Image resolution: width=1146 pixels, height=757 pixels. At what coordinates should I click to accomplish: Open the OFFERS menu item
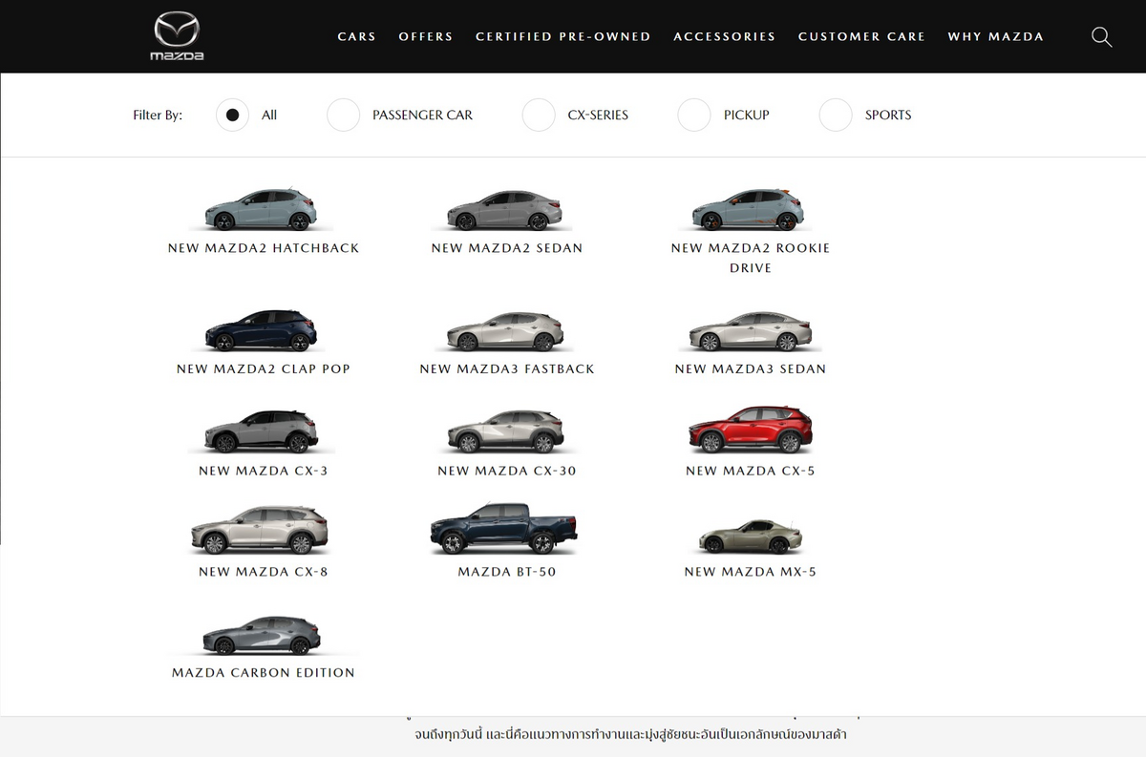tap(426, 36)
